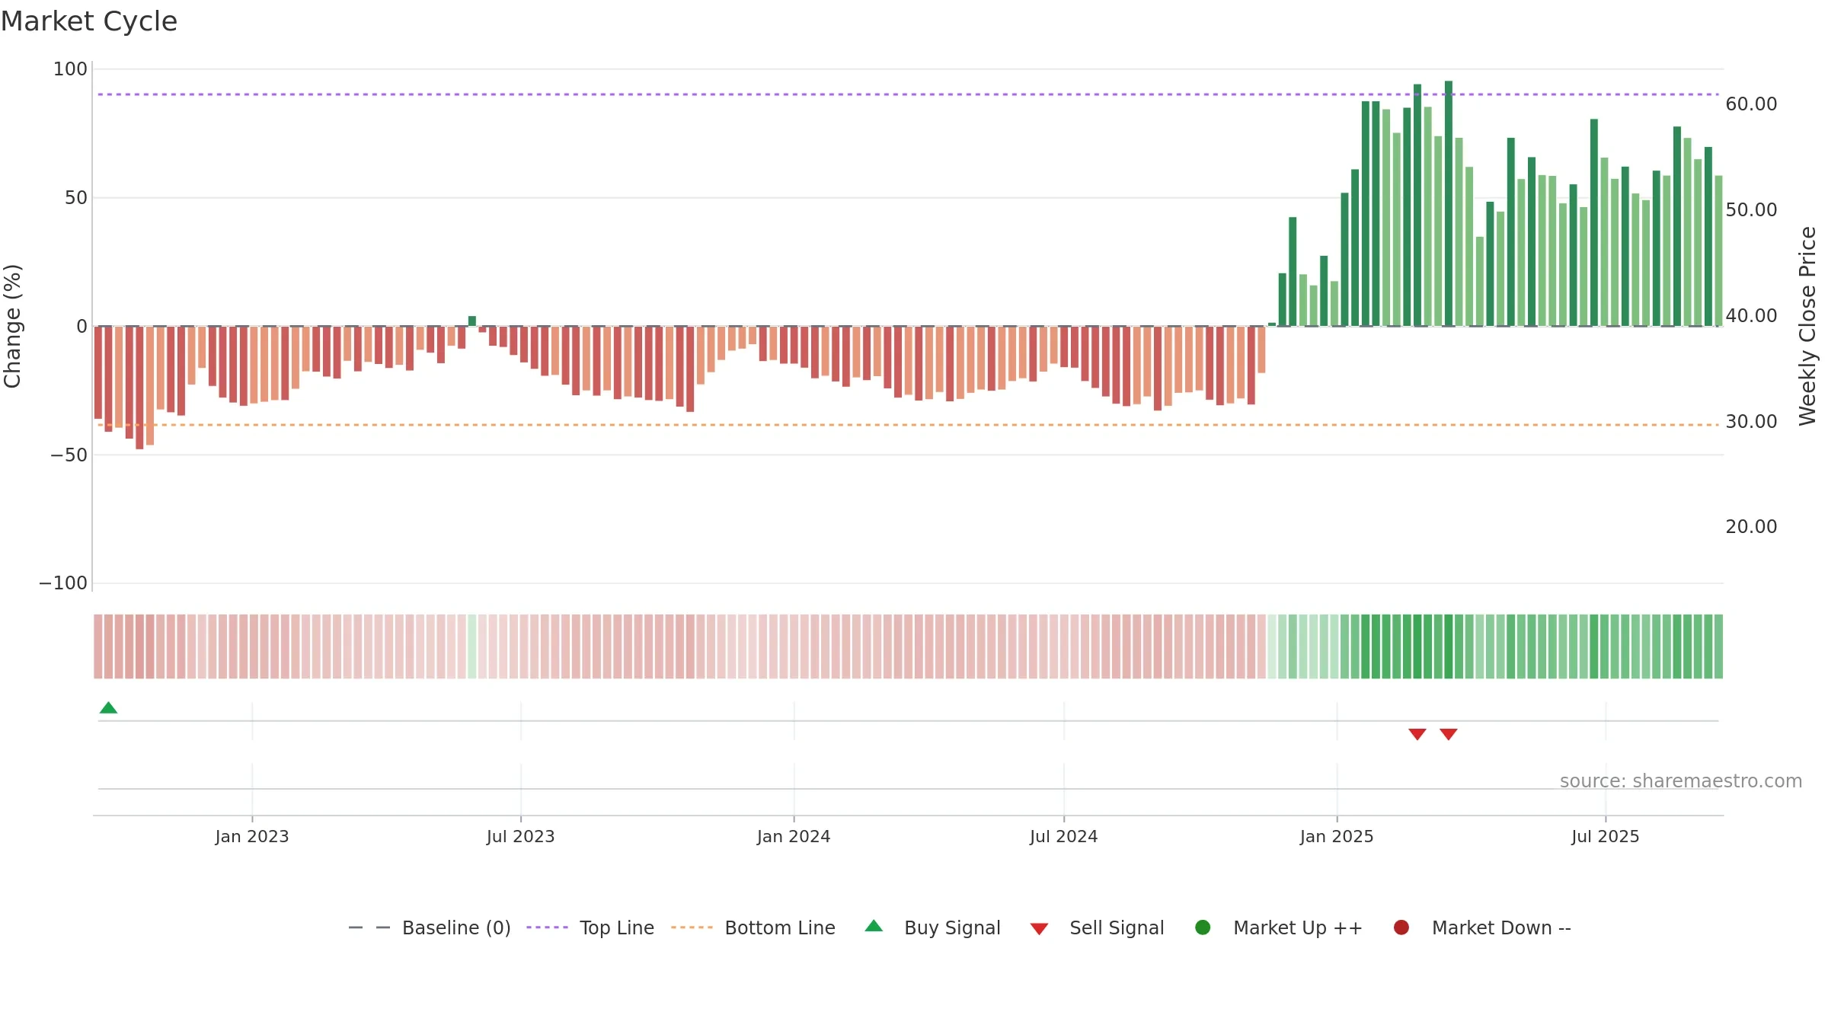Click the Jul 2023 axis label

[x=521, y=837]
